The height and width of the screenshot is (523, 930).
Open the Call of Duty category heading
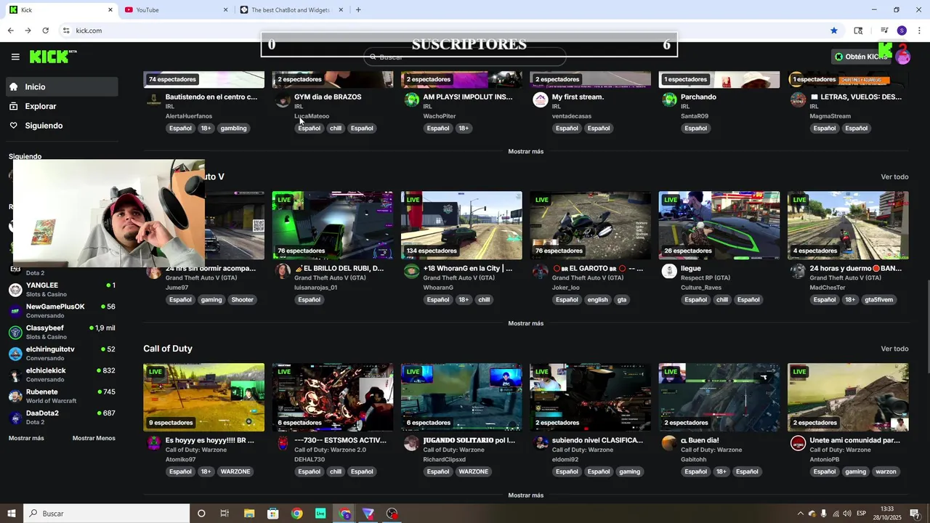[168, 349]
